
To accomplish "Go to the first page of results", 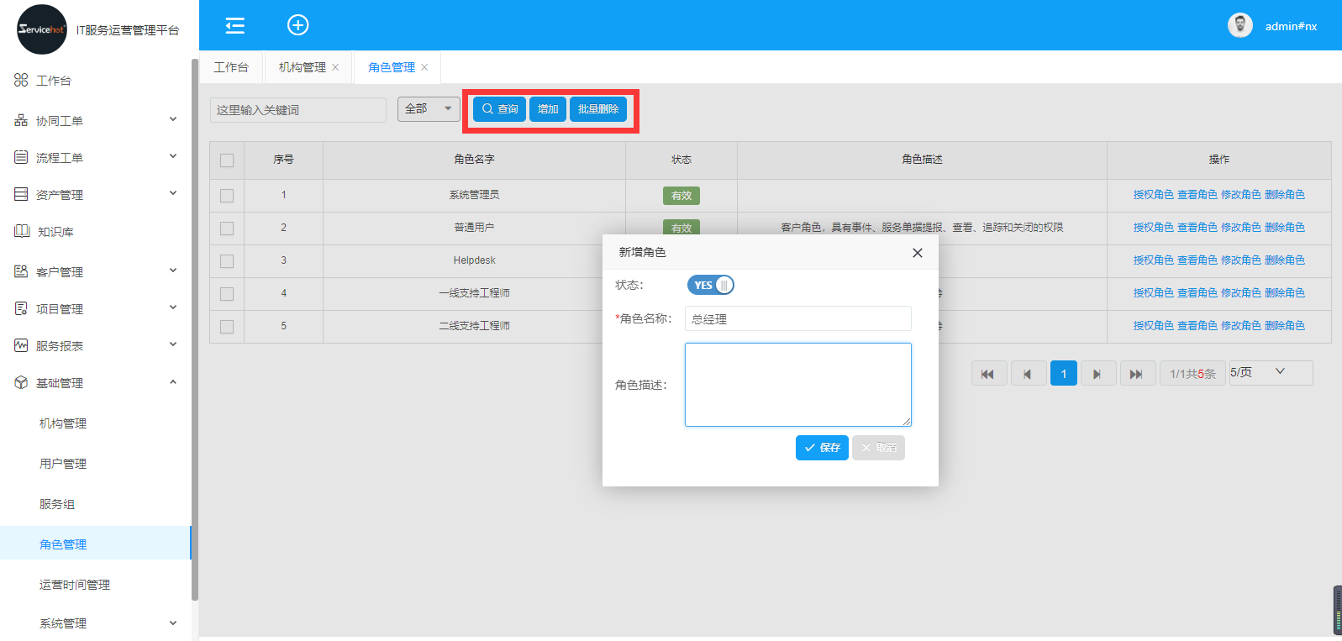I will pos(988,374).
